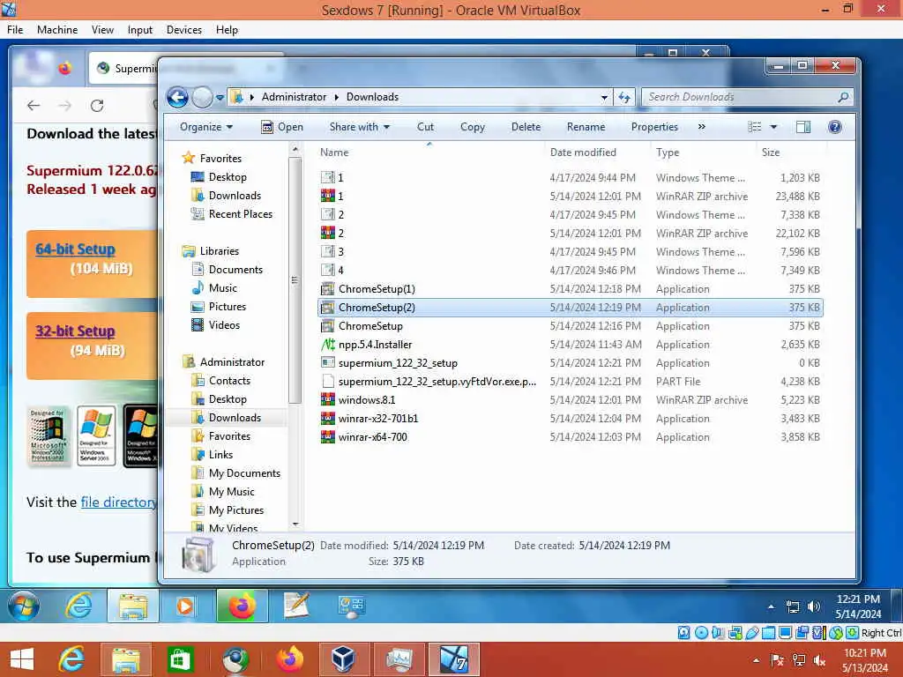Click the change view icon

point(755,127)
